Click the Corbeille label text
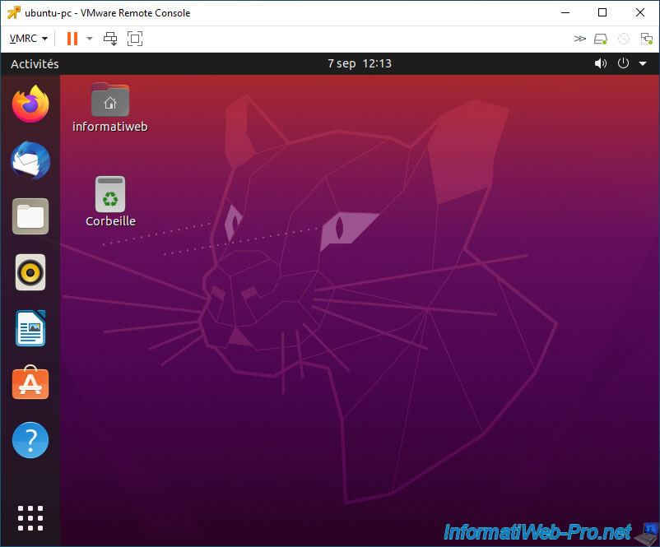The image size is (660, 547). [x=111, y=221]
